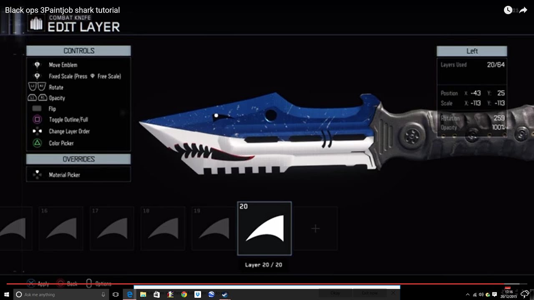Open the Watch Later clock icon
The width and height of the screenshot is (534, 300).
click(x=508, y=10)
